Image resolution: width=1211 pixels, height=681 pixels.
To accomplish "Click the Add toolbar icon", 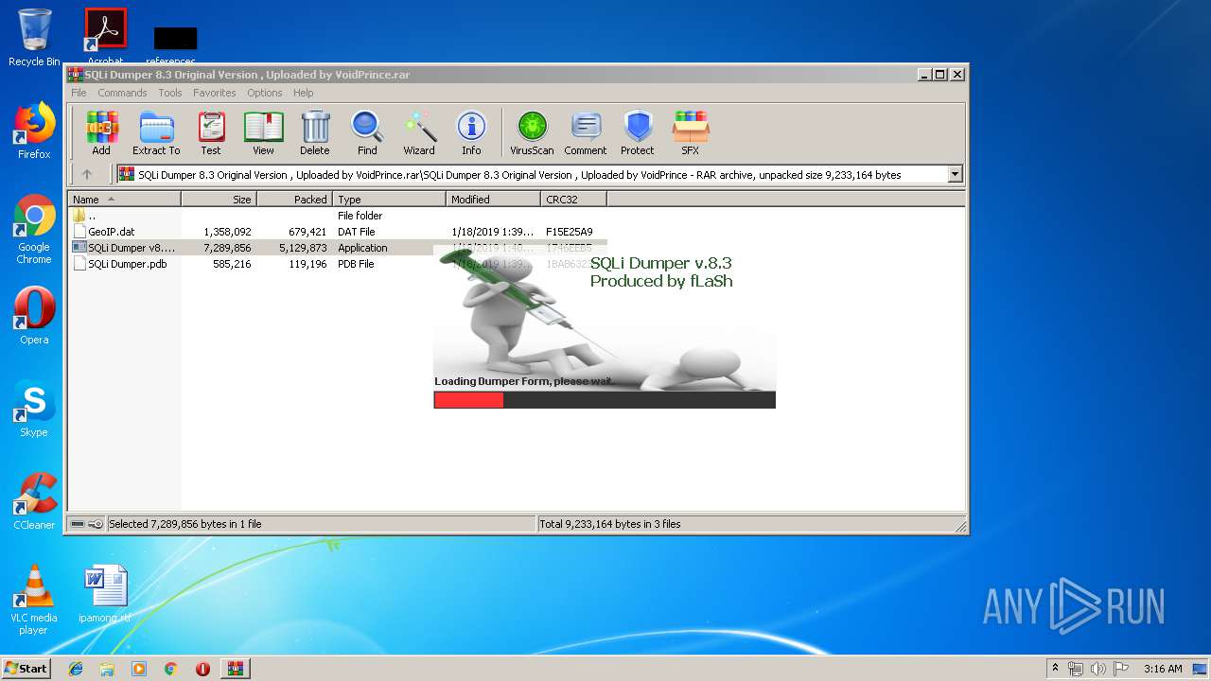I will click(x=101, y=132).
